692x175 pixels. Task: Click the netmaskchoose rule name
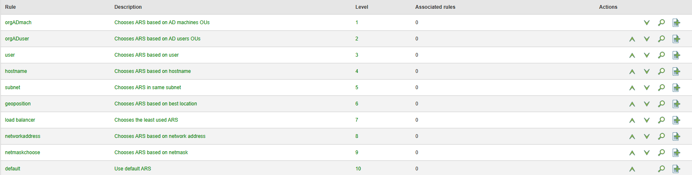tap(23, 152)
